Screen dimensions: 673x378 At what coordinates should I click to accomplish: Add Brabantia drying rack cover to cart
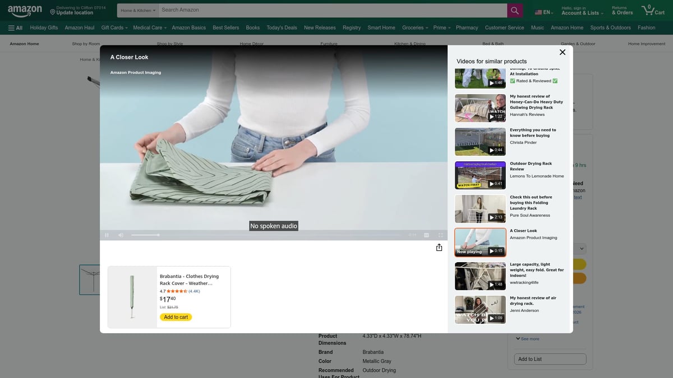[176, 317]
